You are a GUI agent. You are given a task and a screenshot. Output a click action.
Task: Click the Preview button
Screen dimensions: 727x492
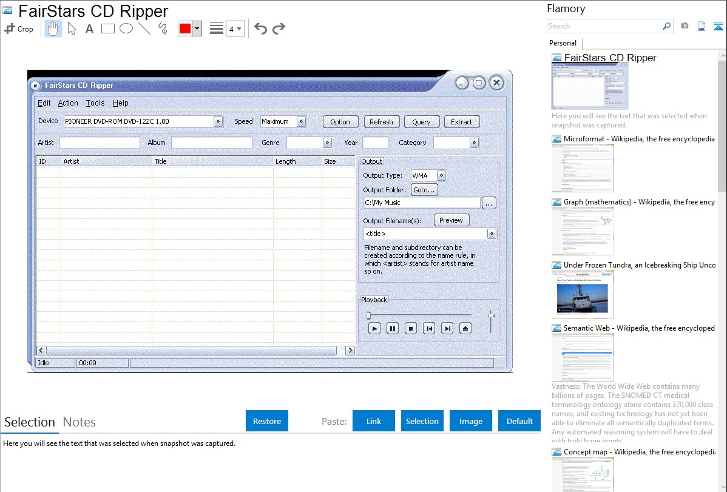[451, 220]
